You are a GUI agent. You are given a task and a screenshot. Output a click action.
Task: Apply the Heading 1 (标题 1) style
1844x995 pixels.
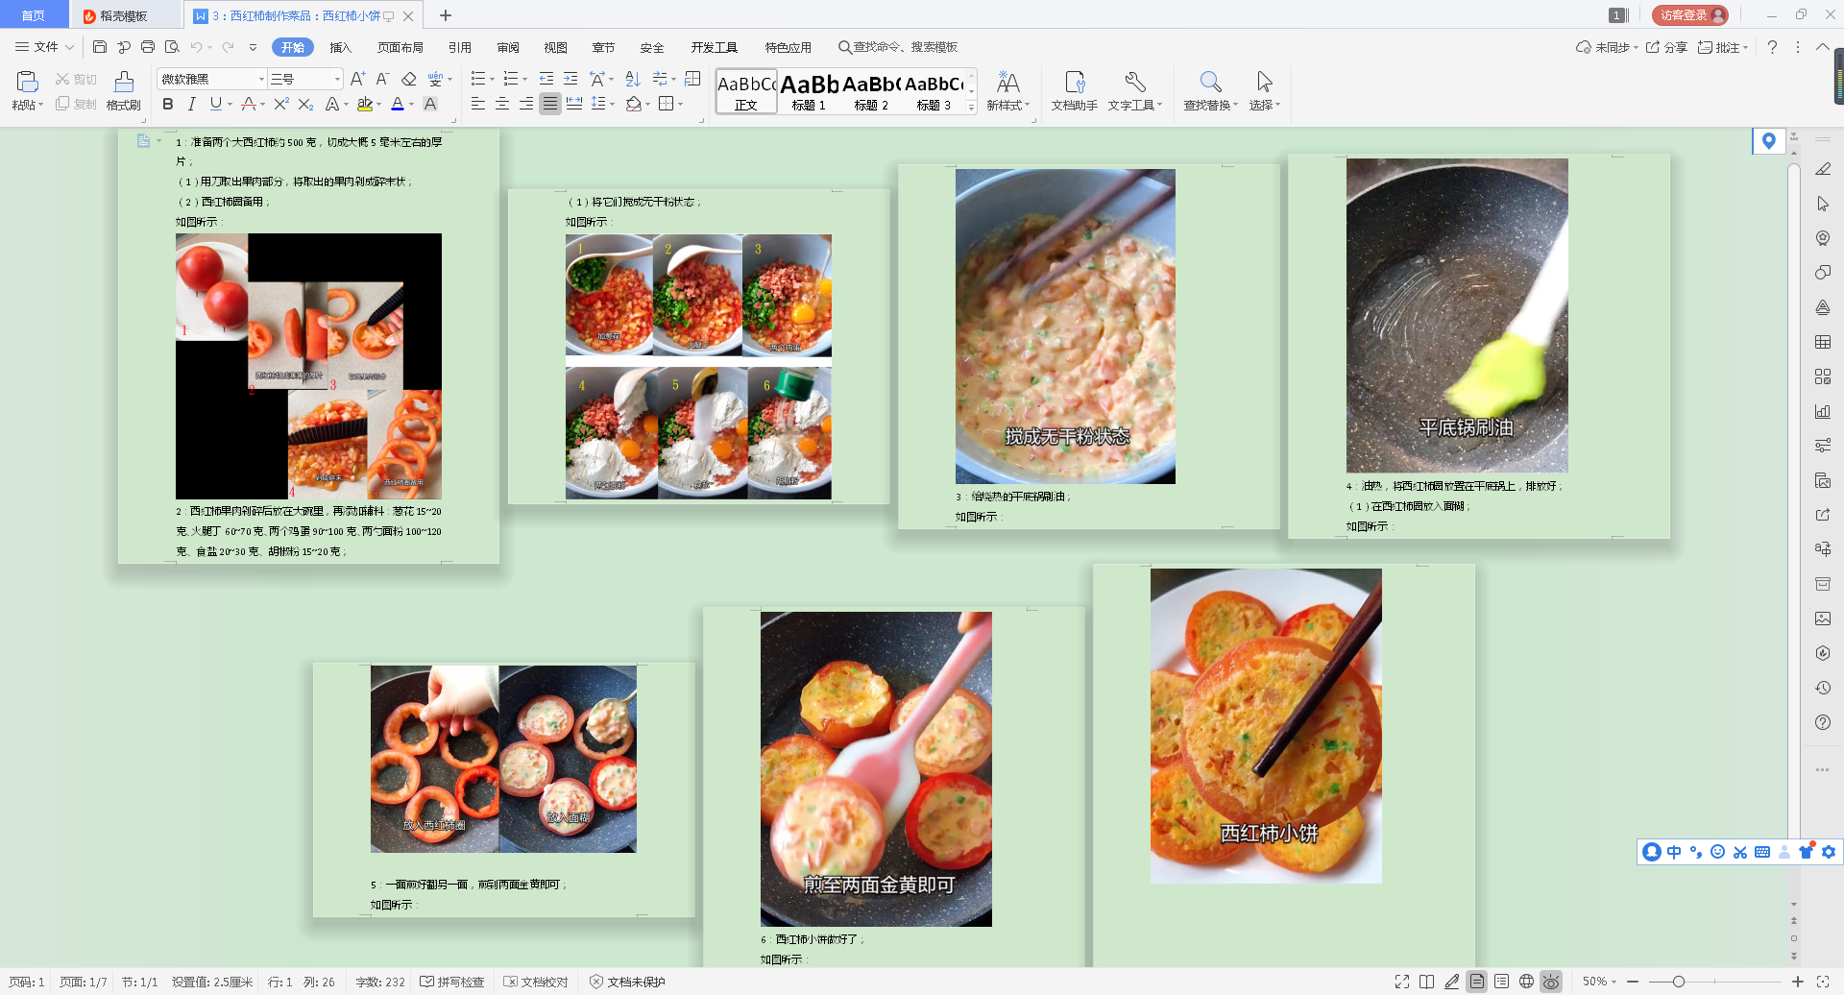pyautogui.click(x=809, y=92)
